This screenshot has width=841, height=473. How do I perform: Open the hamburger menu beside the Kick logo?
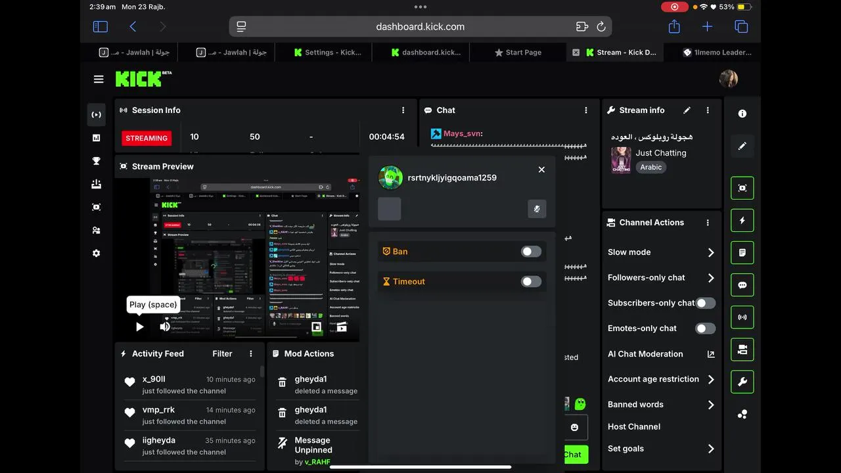click(x=99, y=79)
